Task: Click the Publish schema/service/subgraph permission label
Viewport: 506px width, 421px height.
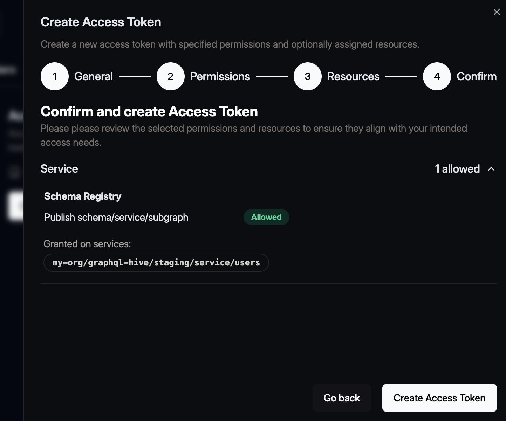Action: coord(116,217)
